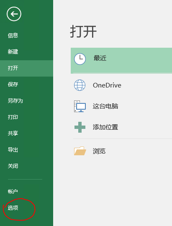Click the 浏览 browse label

point(99,151)
